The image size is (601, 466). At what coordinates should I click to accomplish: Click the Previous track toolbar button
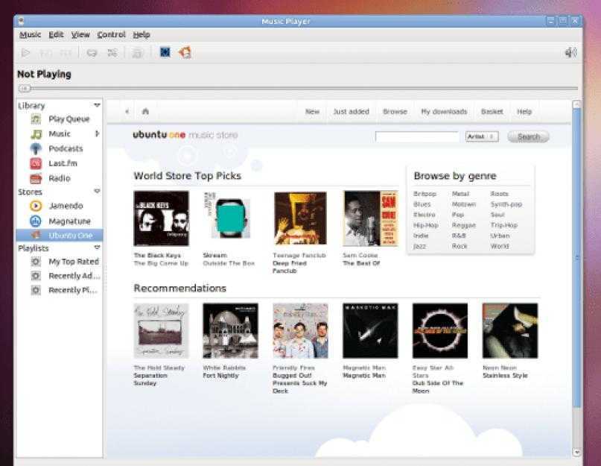(45, 53)
